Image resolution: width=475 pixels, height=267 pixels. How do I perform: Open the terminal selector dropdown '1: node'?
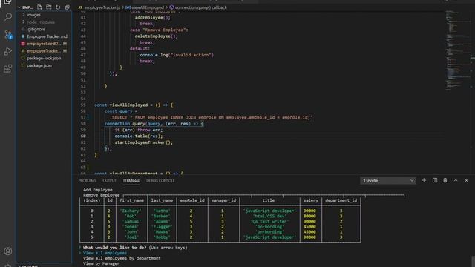click(x=388, y=180)
